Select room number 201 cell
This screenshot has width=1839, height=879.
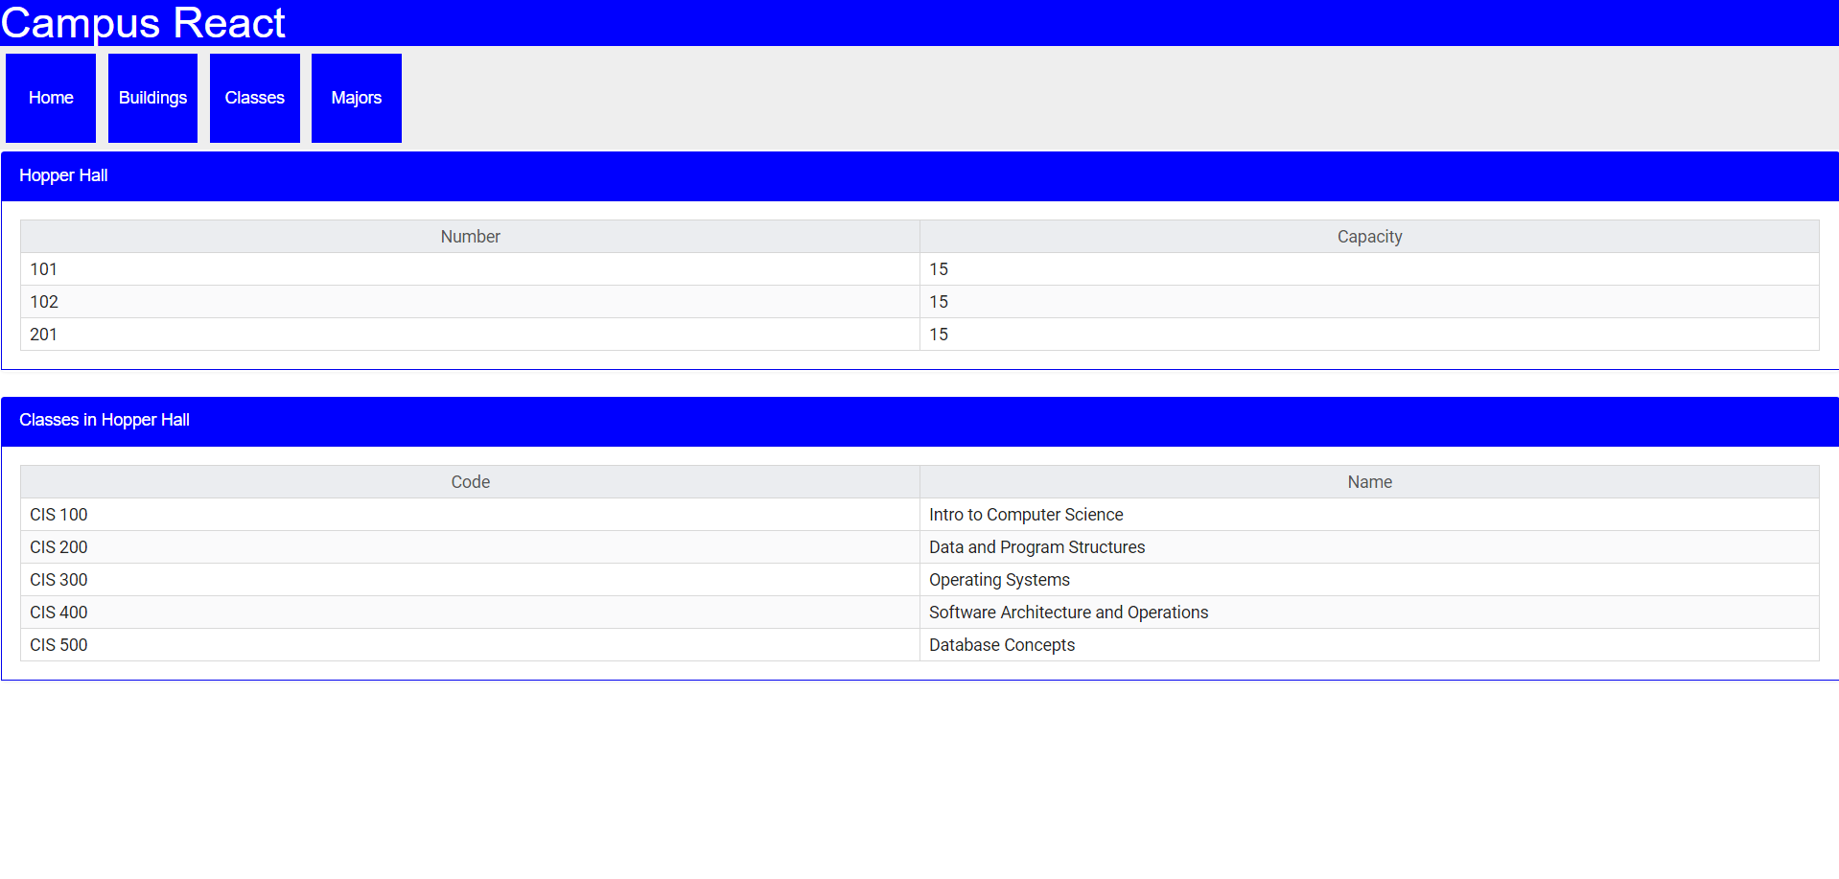[x=470, y=335]
